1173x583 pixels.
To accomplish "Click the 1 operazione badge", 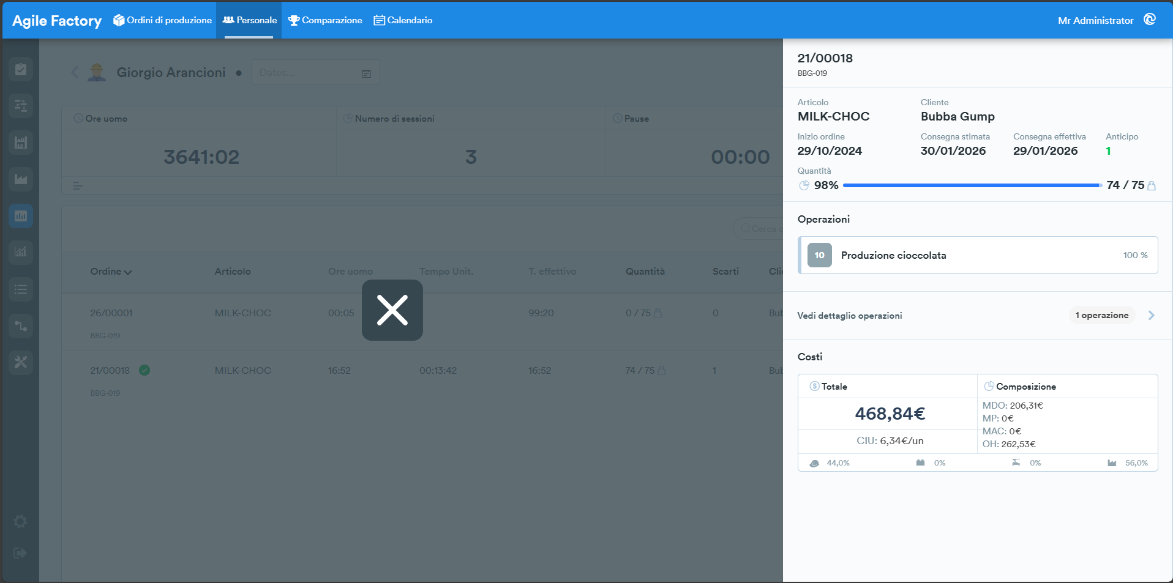I will click(x=1102, y=315).
